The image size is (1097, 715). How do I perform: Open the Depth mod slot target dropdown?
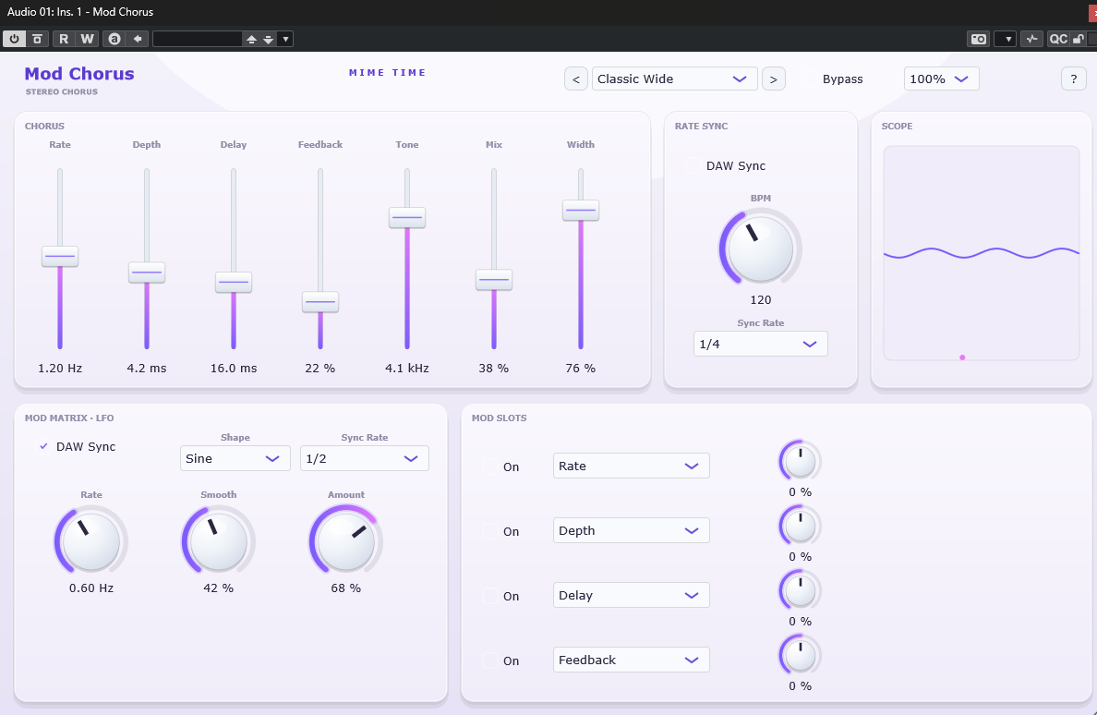(631, 530)
